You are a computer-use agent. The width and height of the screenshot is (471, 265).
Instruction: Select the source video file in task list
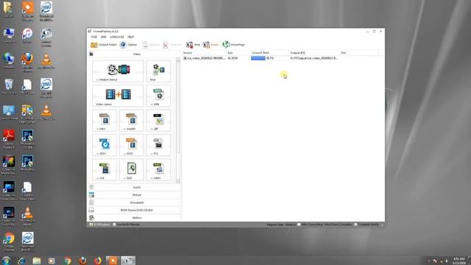tap(204, 58)
